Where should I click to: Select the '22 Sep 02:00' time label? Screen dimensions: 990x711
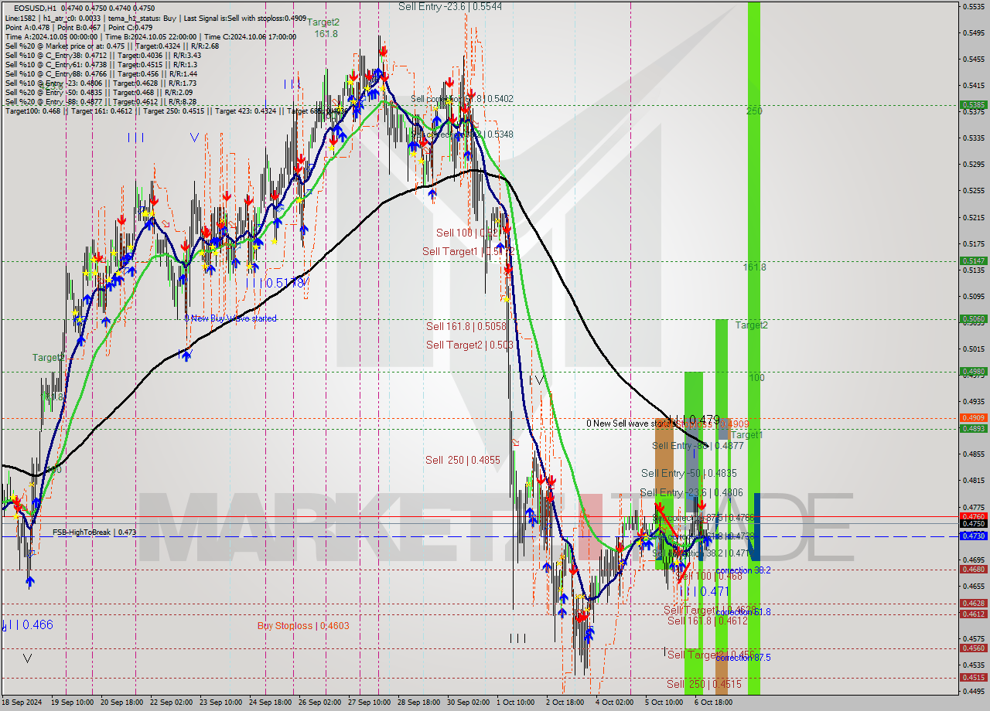pyautogui.click(x=173, y=703)
